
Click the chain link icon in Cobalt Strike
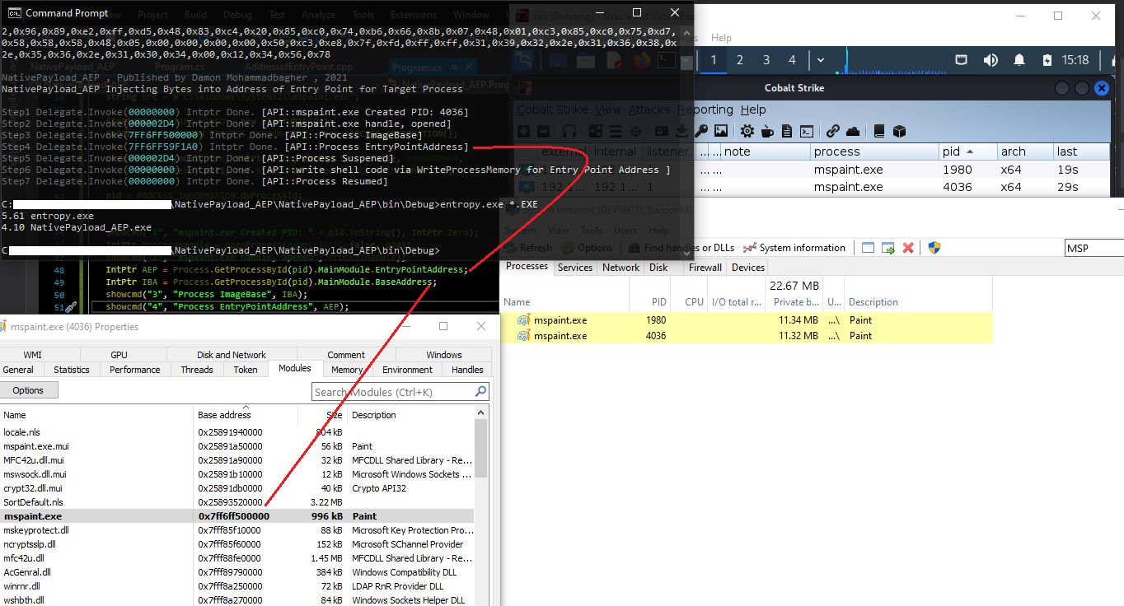833,131
